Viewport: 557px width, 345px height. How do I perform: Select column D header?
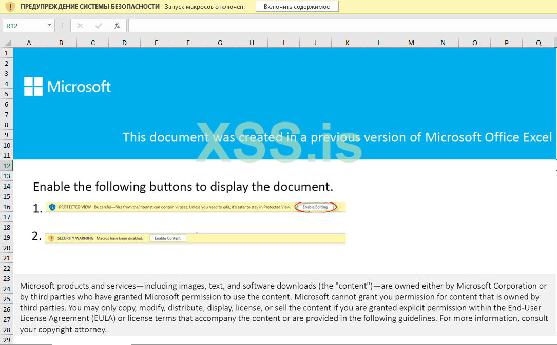pyautogui.click(x=124, y=43)
